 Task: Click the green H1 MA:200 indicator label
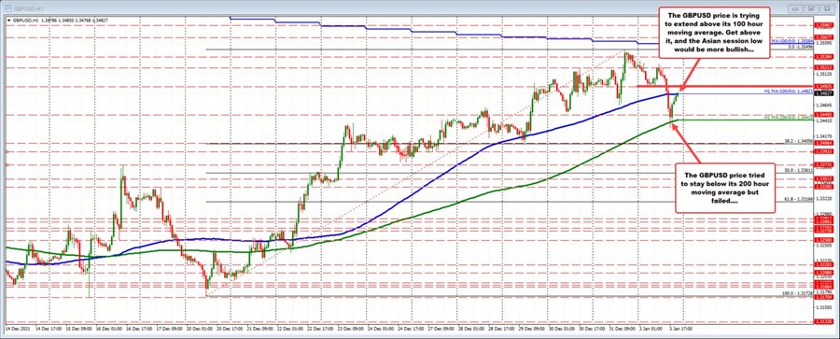click(789, 117)
